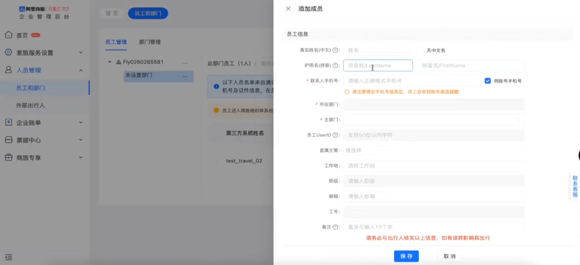Open the 主部门 dropdown
The height and width of the screenshot is (265, 580).
[x=433, y=120]
